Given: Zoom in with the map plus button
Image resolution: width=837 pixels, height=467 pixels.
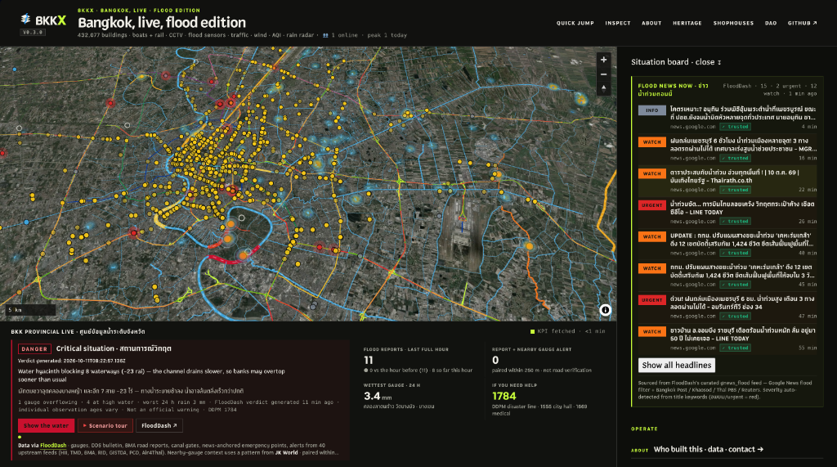Looking at the screenshot, I should pyautogui.click(x=604, y=60).
